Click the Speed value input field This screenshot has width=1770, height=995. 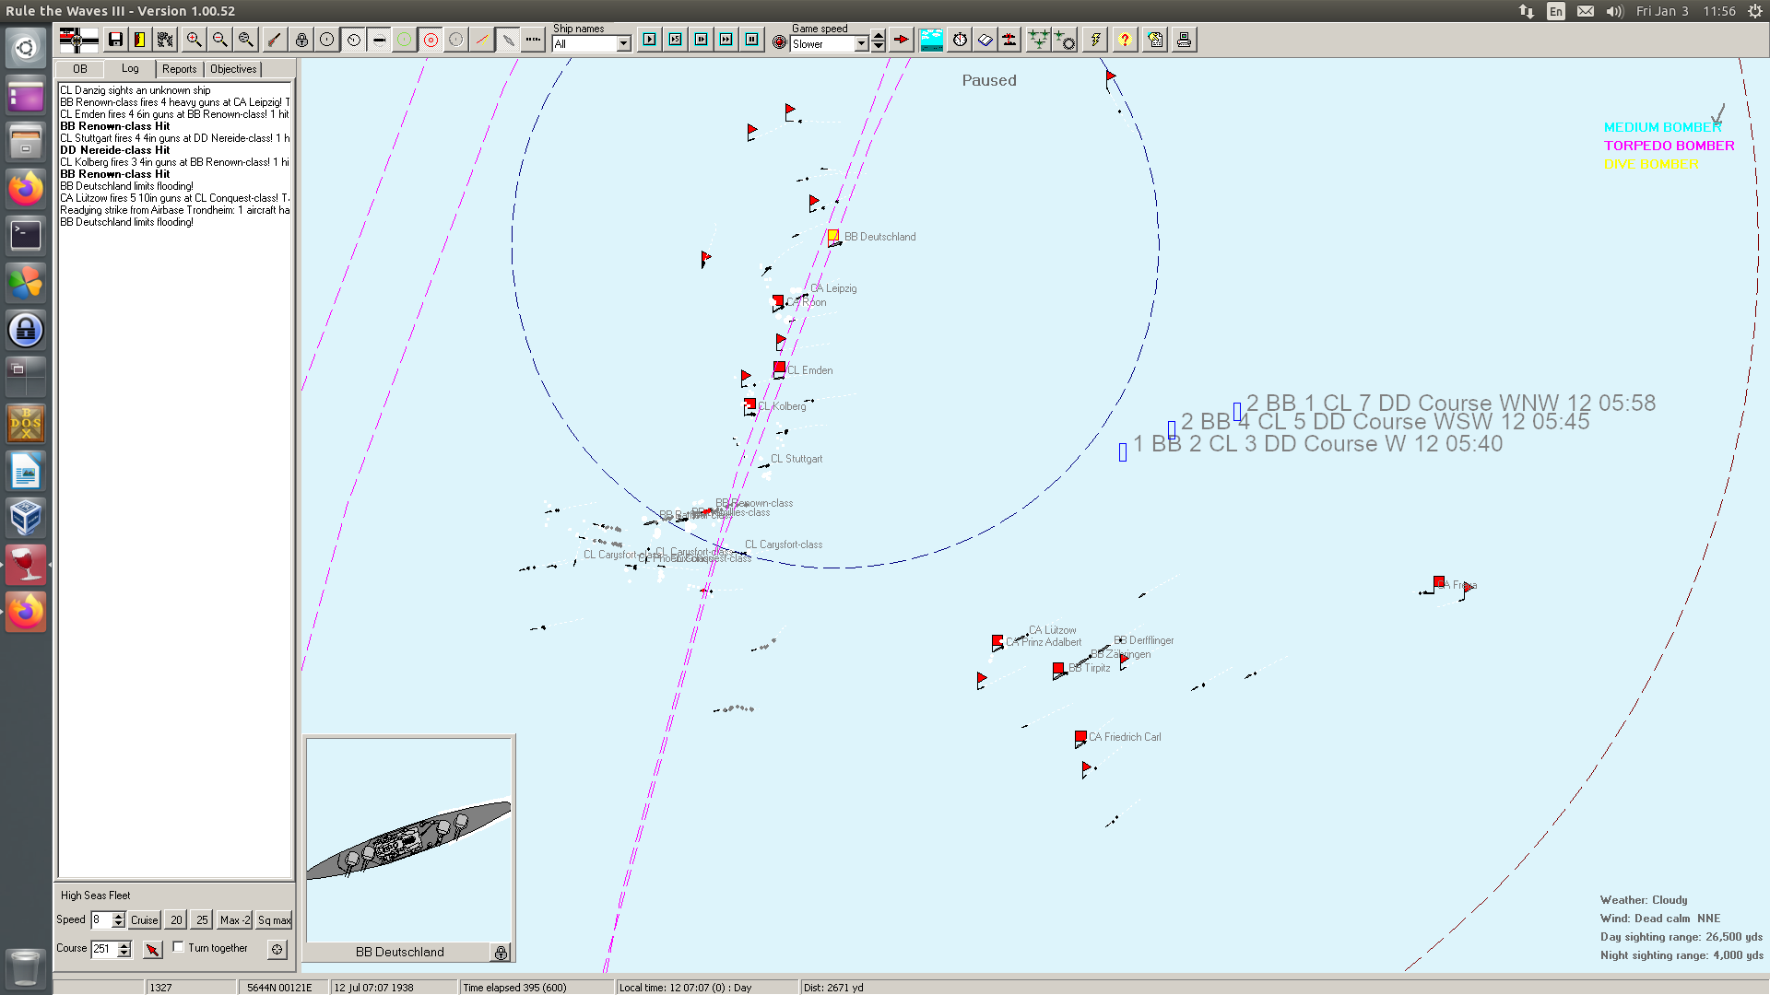[100, 920]
